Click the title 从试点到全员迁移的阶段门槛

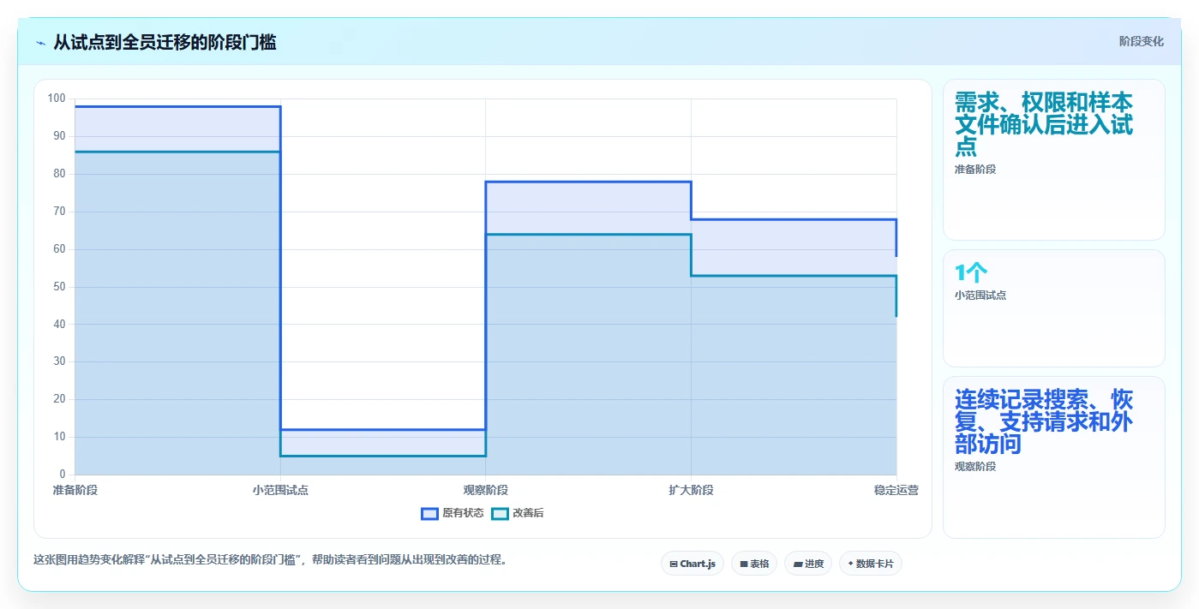[x=165, y=42]
